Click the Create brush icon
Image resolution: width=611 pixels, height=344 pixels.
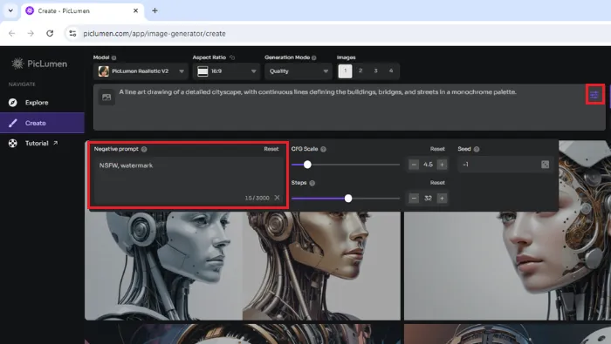click(x=13, y=123)
